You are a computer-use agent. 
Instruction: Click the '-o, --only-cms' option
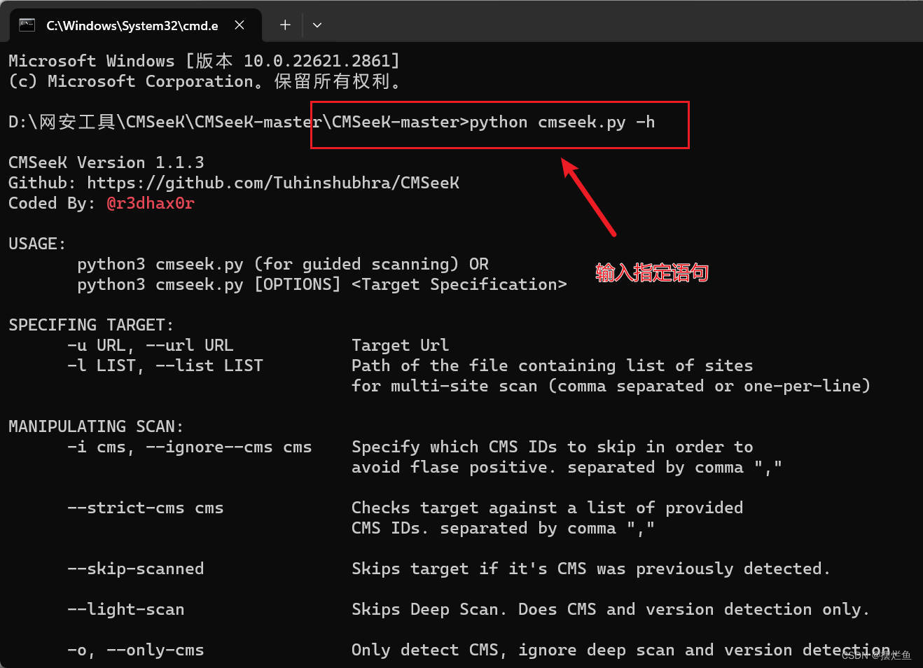tap(136, 650)
